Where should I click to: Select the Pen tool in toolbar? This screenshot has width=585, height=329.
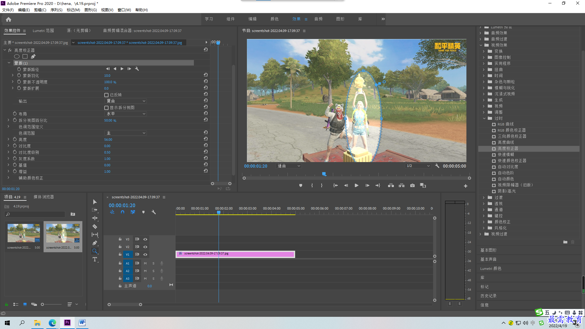(x=95, y=243)
